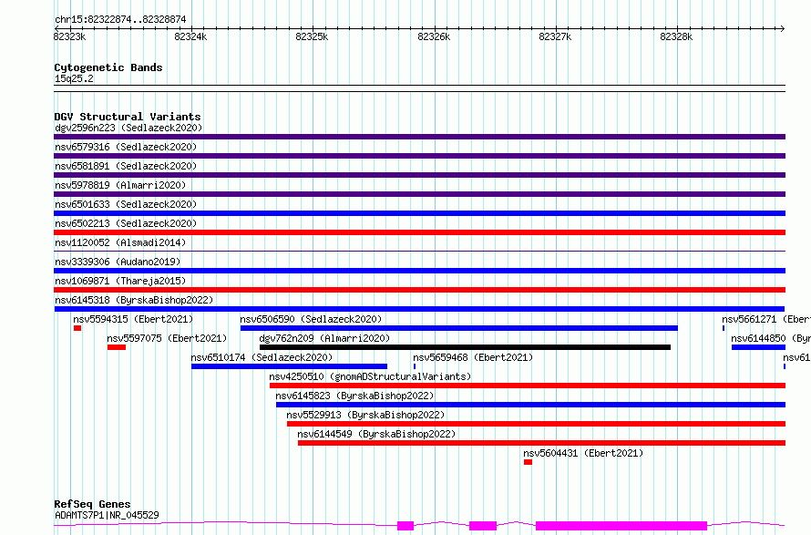
Task: Open nsv5604431 (Ebert2021) label
Action: point(583,453)
